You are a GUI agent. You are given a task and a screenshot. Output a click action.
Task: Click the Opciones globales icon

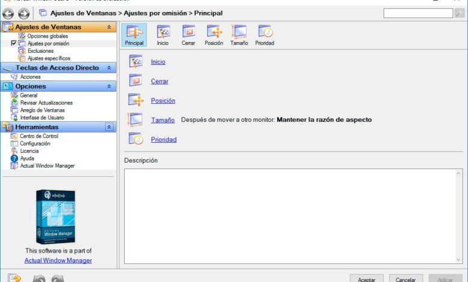pos(22,36)
